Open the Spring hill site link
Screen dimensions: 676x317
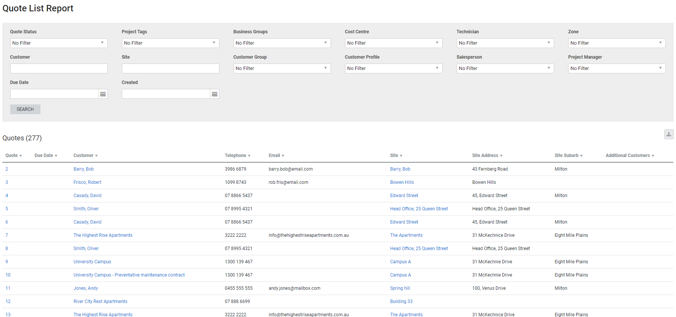point(400,288)
